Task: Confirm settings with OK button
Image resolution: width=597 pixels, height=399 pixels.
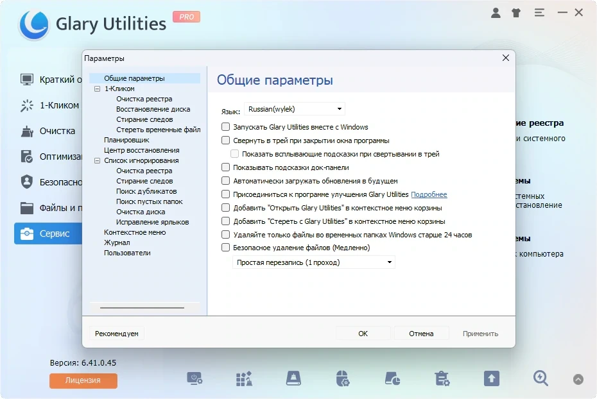Action: [x=363, y=334]
